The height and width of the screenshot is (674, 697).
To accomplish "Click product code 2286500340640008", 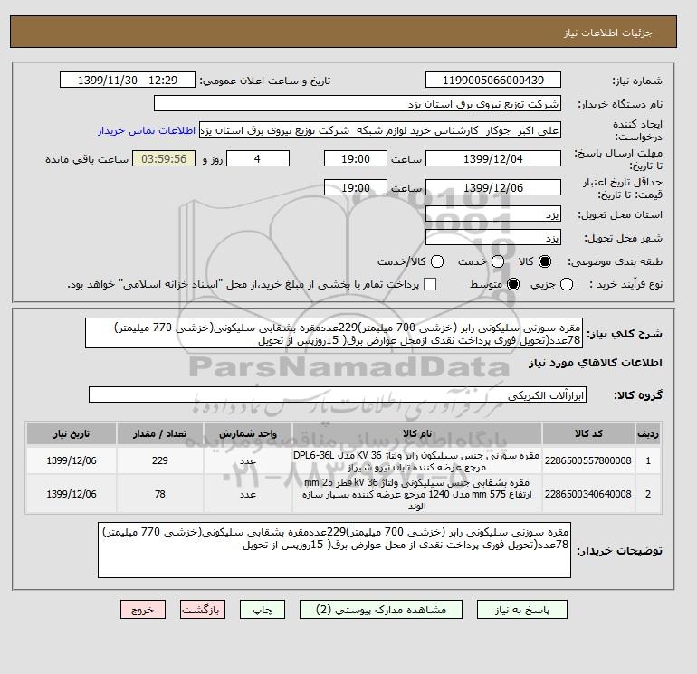I will [x=588, y=494].
